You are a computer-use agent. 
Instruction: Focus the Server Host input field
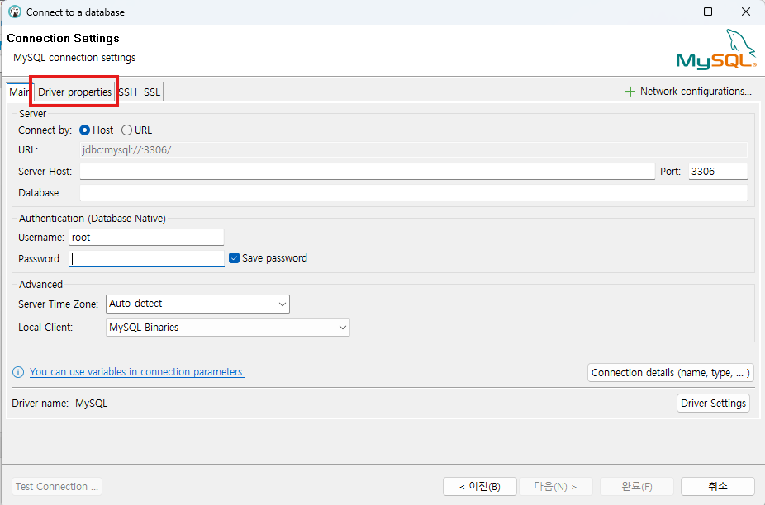tap(368, 172)
